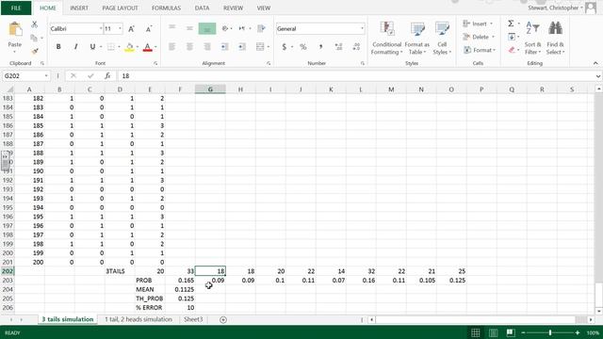Open Sort & Filter
Image resolution: width=603 pixels, height=339 pixels.
(532, 38)
